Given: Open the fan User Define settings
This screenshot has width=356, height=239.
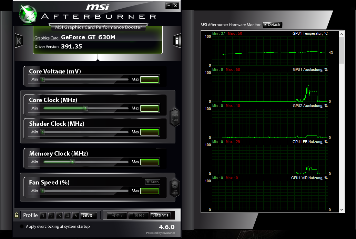Looking at the screenshot, I should click(x=175, y=188).
